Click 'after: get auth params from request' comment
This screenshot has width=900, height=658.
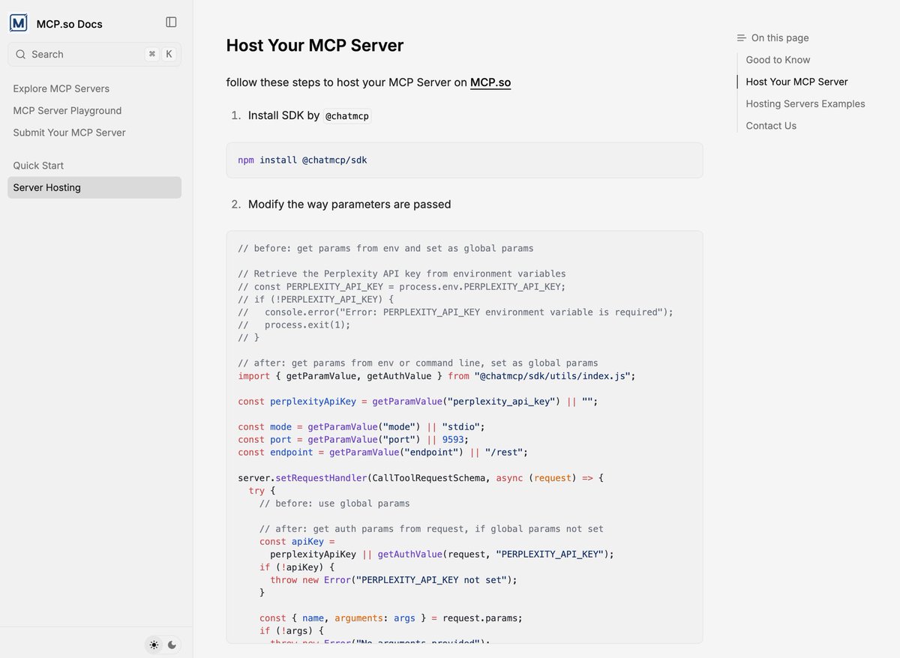[x=431, y=529]
